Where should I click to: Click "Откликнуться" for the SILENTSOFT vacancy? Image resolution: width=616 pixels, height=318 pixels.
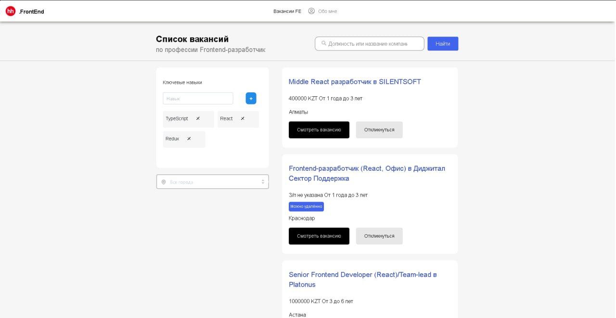point(379,130)
